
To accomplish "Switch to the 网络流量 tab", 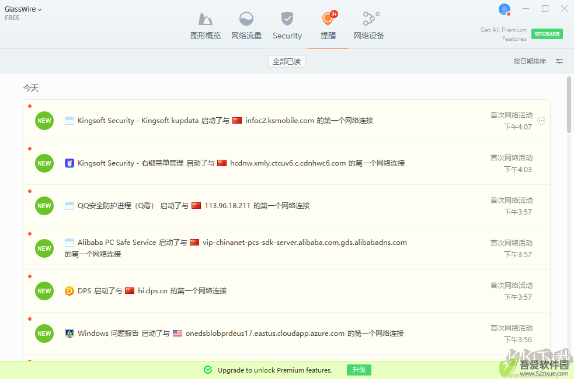I will click(x=246, y=26).
